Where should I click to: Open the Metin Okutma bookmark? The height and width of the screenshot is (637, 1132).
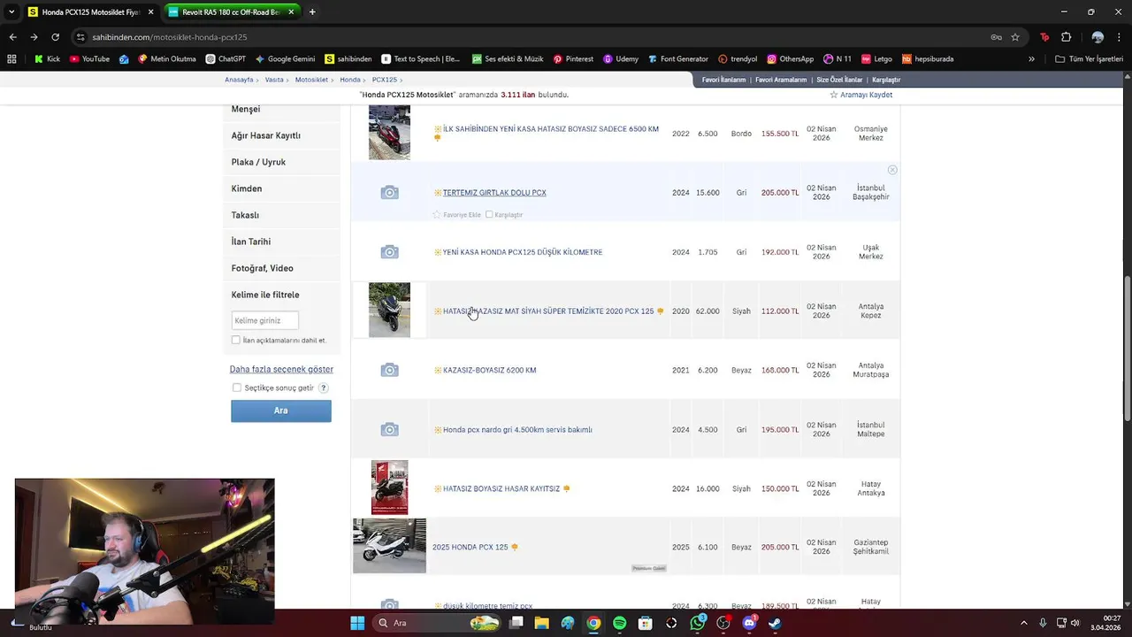[x=165, y=59]
